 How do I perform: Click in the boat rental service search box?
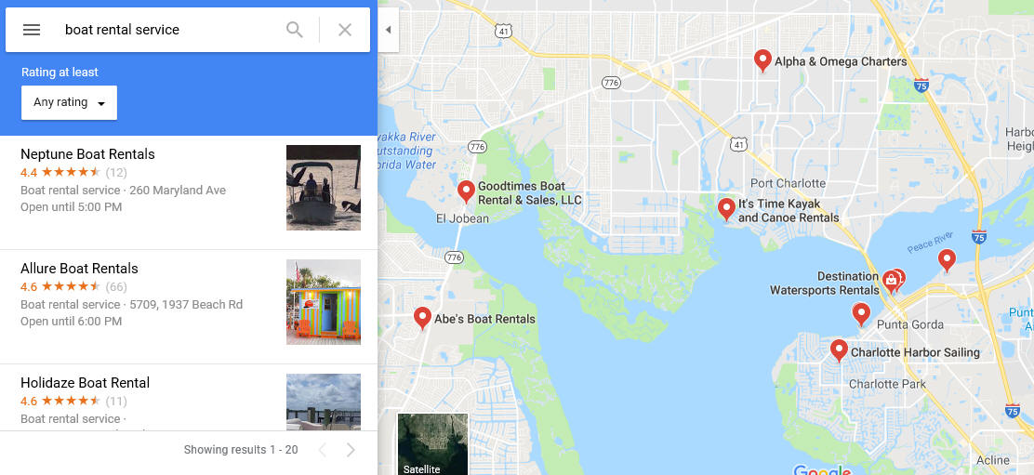point(168,30)
